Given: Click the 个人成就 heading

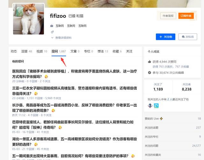Looking at the screenshot, I should (153, 52).
